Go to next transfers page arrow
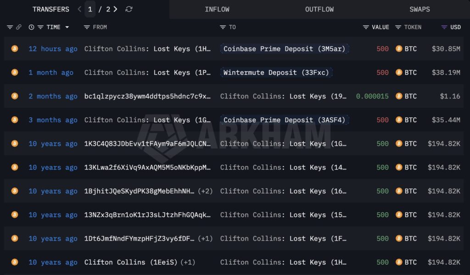The image size is (470, 275). (x=115, y=9)
